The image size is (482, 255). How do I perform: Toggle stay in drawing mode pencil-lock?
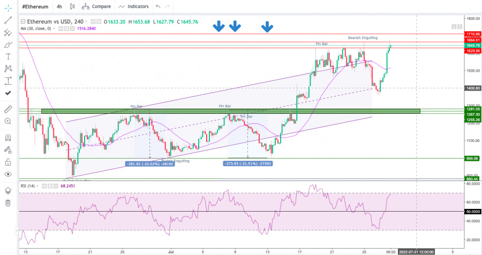[x=8, y=150]
